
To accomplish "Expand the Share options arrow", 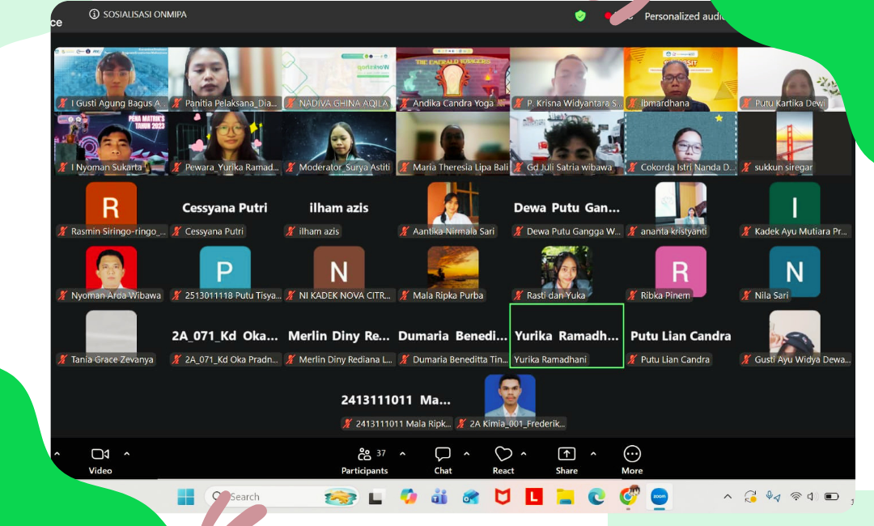I will coord(593,454).
